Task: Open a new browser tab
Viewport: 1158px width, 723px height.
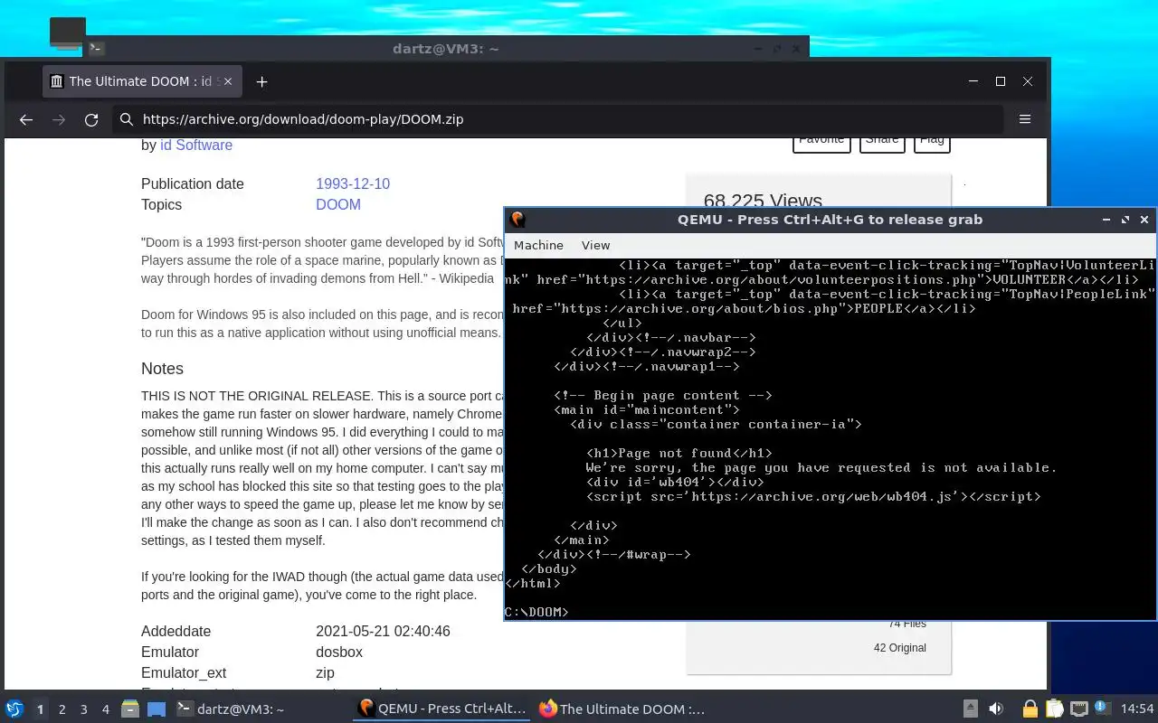Action: (x=261, y=81)
